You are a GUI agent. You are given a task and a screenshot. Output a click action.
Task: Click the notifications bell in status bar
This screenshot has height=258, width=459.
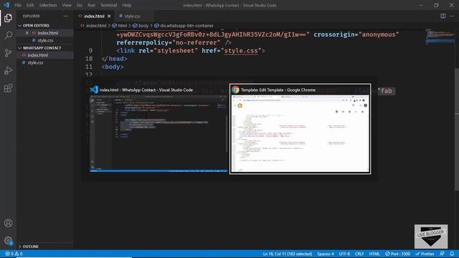452,254
